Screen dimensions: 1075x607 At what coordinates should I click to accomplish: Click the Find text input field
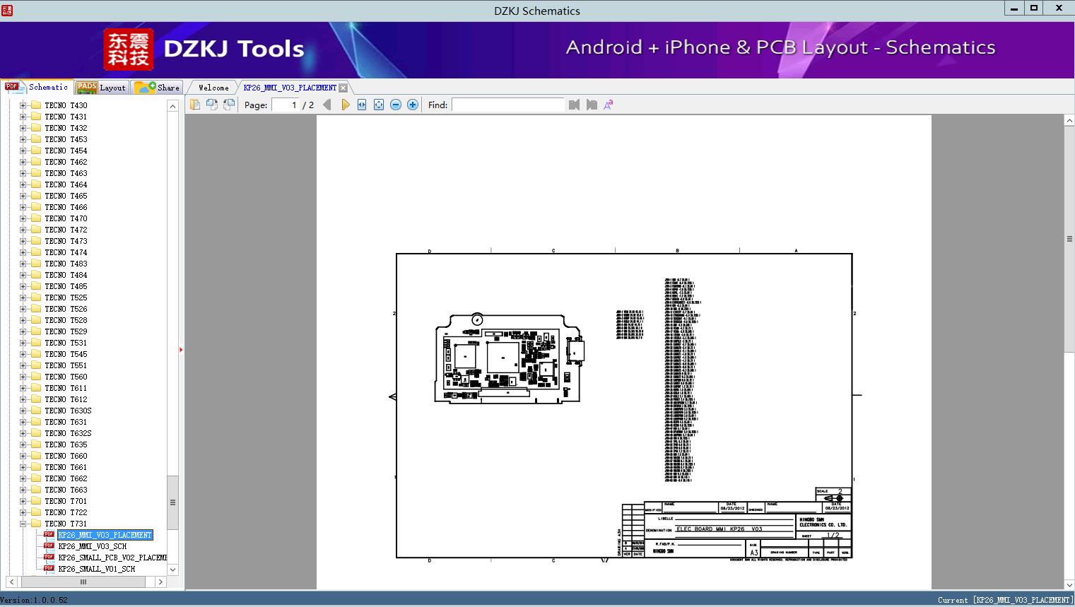507,105
